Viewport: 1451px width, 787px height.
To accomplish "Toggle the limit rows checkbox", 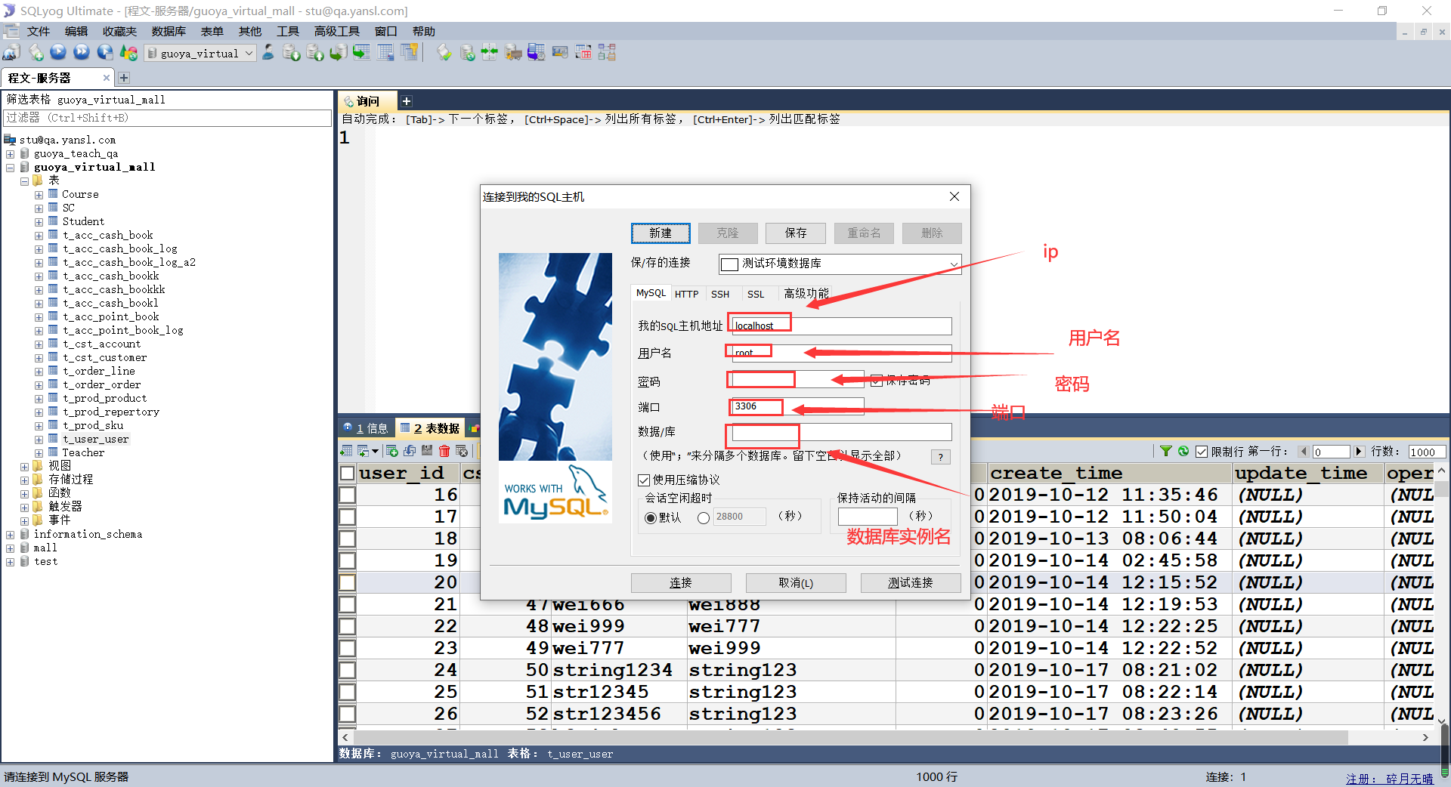I will click(x=1202, y=452).
